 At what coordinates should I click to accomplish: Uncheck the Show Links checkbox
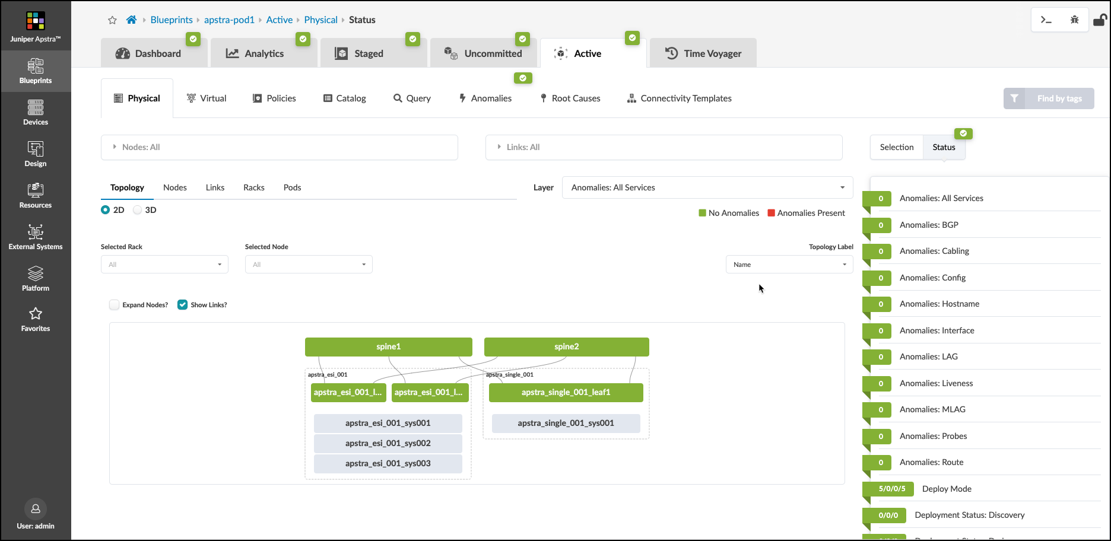(183, 305)
